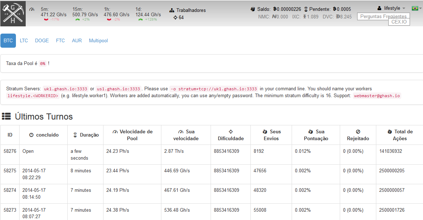423x220 pixels.
Task: Switch to the Multipool tab
Action: [98, 41]
